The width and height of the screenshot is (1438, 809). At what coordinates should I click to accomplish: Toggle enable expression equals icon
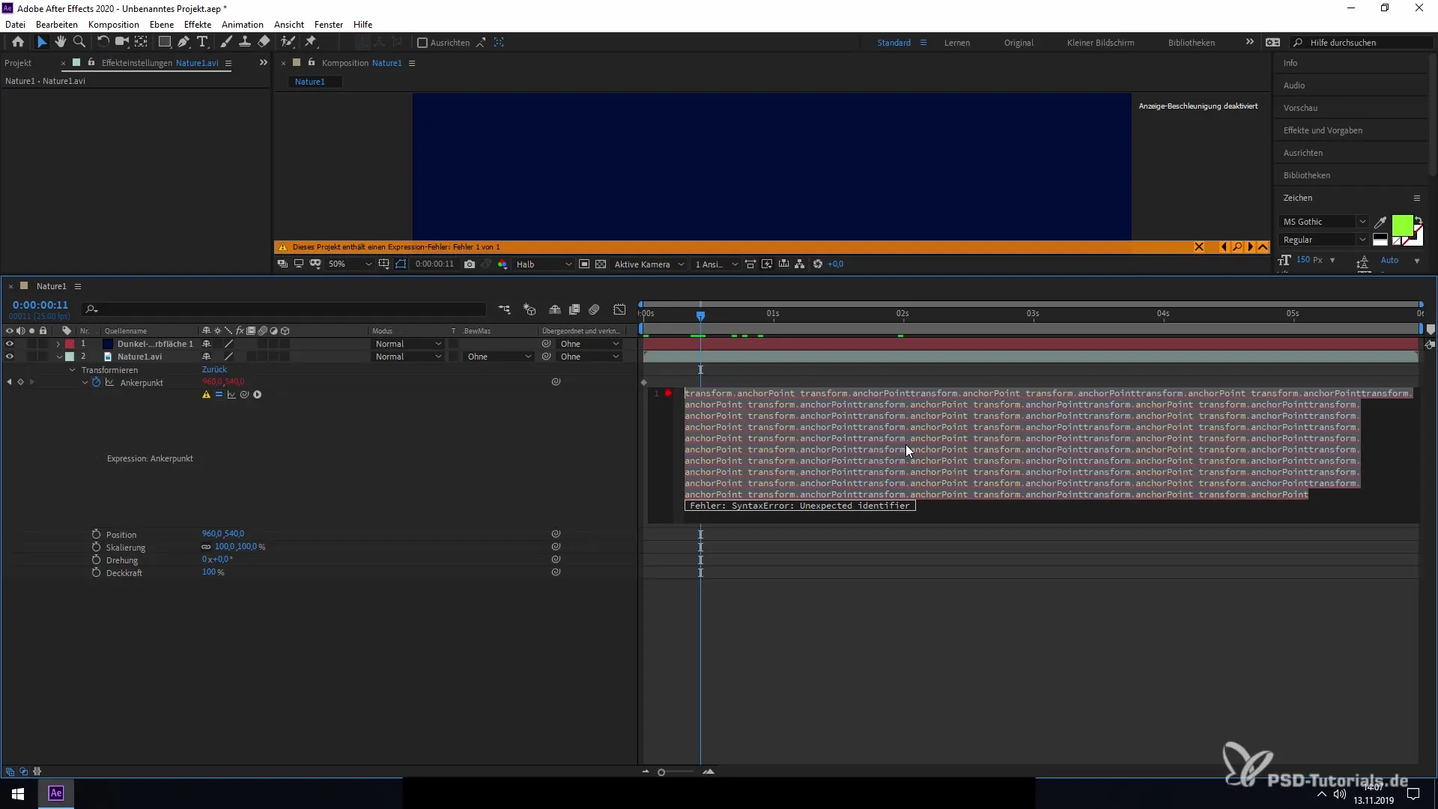pyautogui.click(x=219, y=395)
